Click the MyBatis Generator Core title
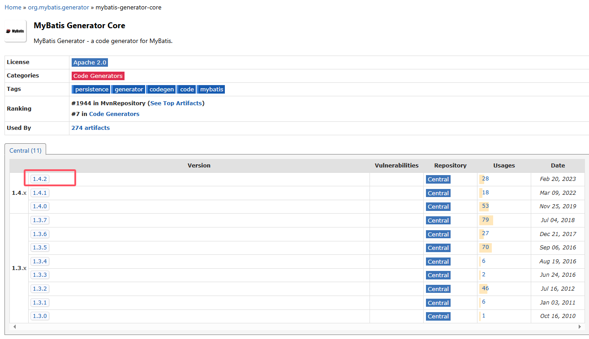 [x=79, y=26]
